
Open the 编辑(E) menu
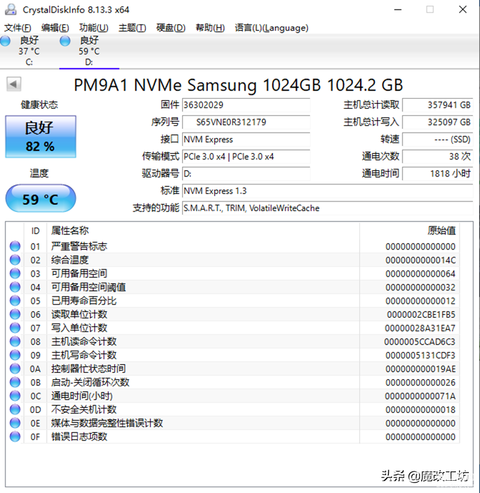click(55, 28)
